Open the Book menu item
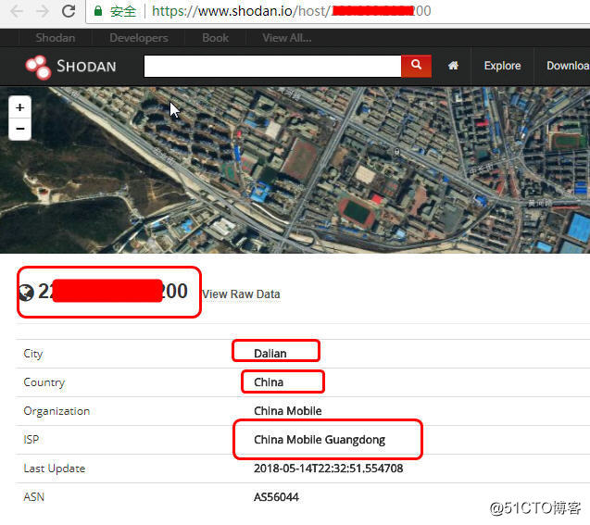The height and width of the screenshot is (525, 590). pyautogui.click(x=215, y=38)
